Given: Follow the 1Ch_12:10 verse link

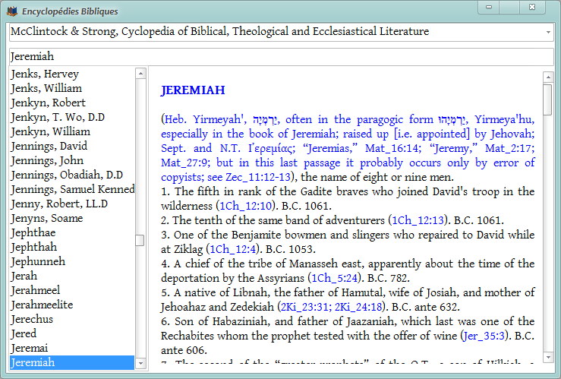Looking at the screenshot, I should click(x=246, y=206).
